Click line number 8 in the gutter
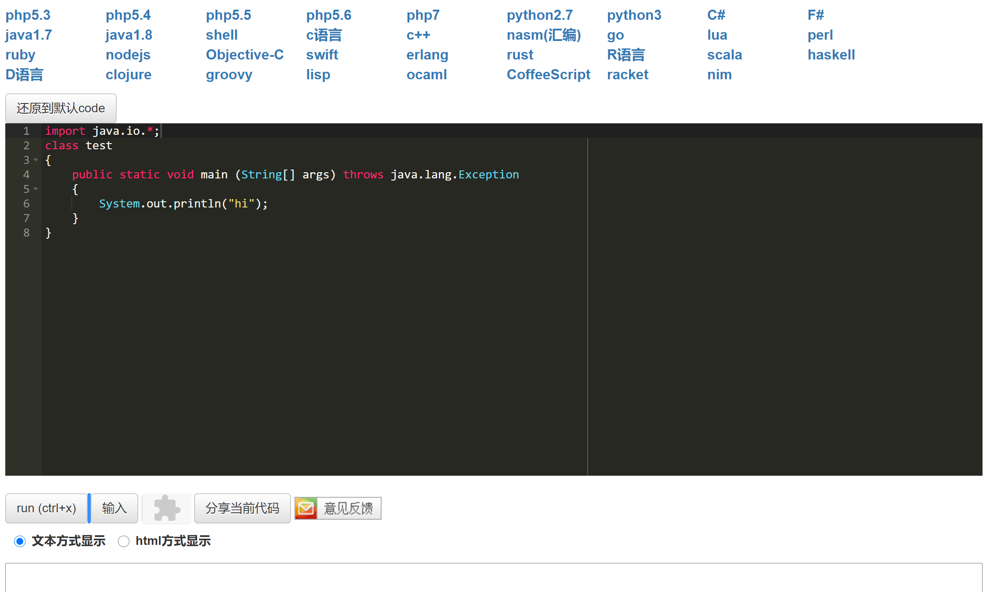 (26, 233)
